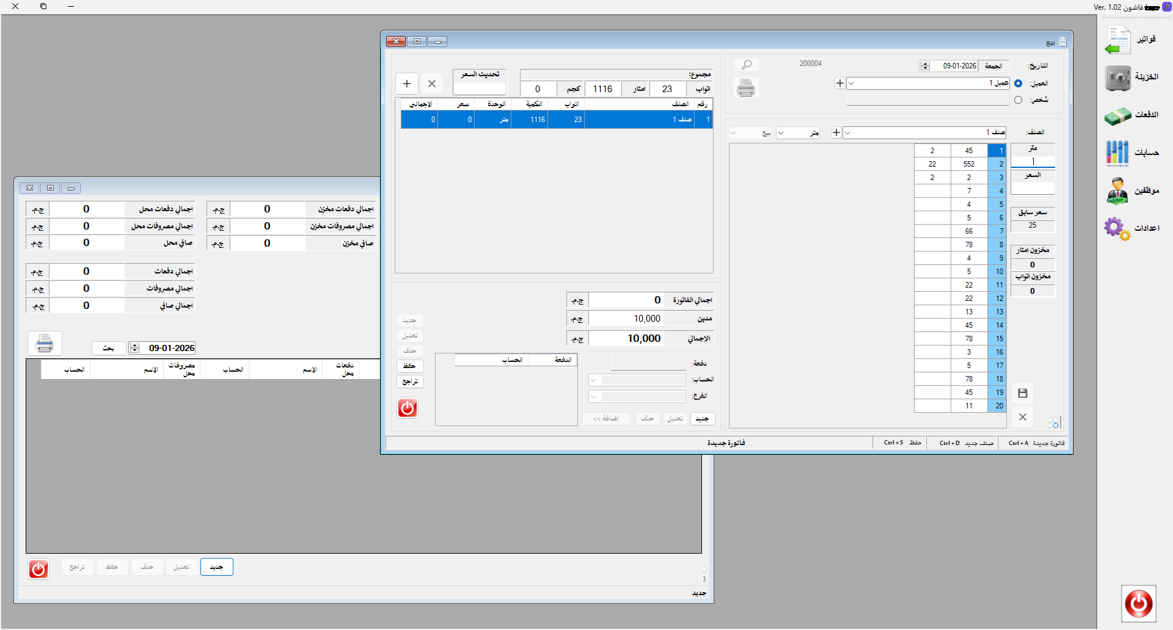Expand the الصنف item dropdown
This screenshot has height=630, width=1173.
coord(848,132)
